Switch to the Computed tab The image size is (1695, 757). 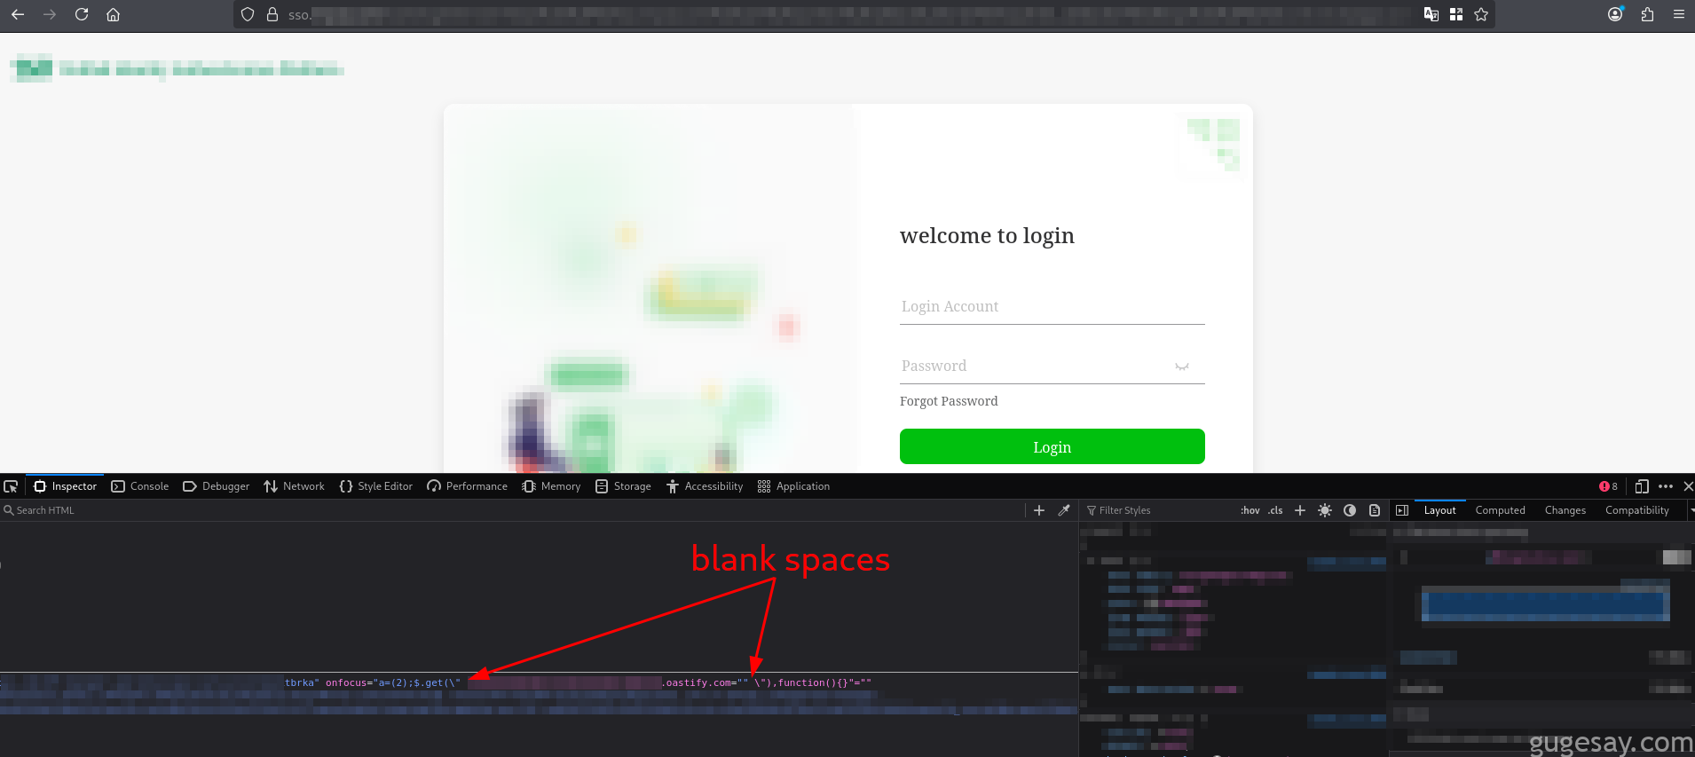coord(1500,510)
